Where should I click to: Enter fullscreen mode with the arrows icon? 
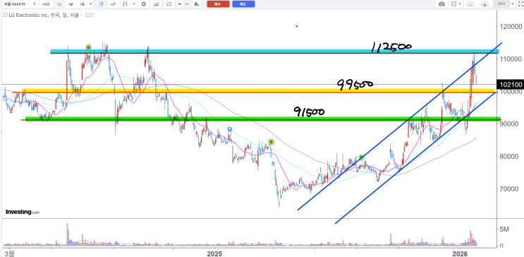(x=520, y=4)
